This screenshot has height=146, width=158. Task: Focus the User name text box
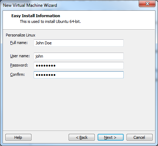(79, 56)
